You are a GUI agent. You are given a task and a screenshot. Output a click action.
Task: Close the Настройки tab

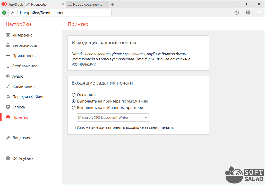[x=63, y=4]
